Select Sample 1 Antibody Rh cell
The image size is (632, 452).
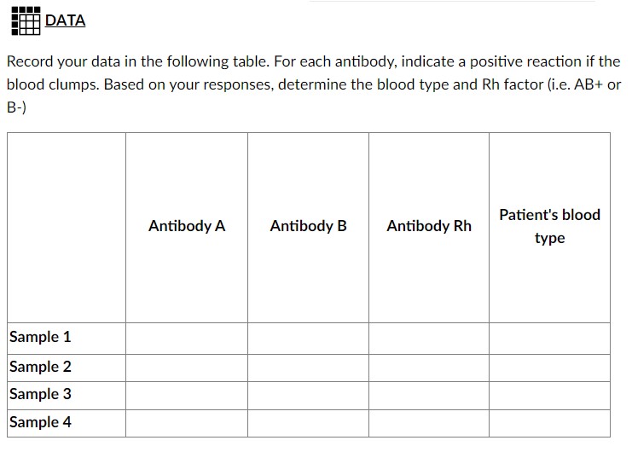pos(429,339)
